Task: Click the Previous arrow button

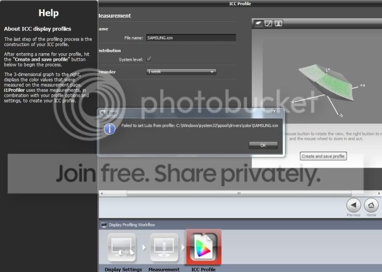Action: [353, 205]
